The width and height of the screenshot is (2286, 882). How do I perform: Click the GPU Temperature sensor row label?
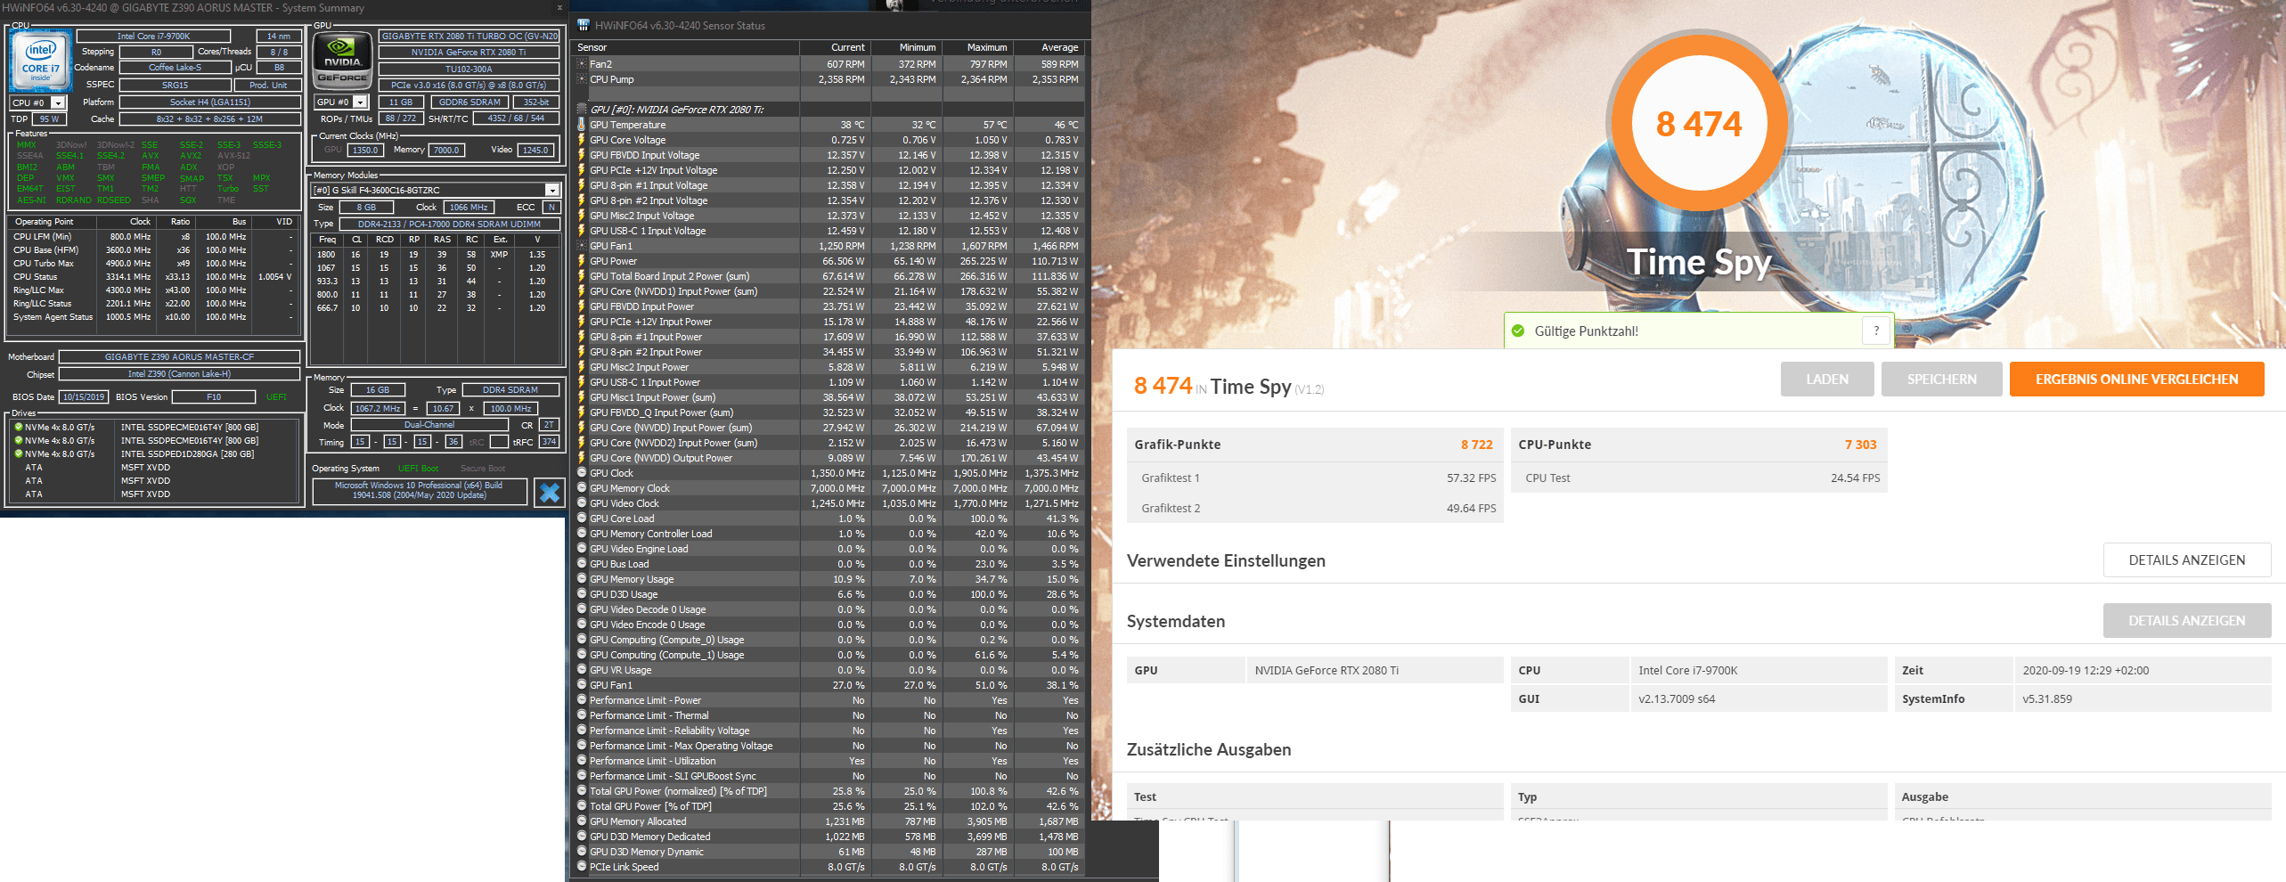click(627, 125)
